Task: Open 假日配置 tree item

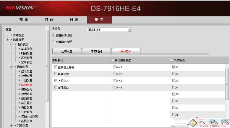Action: [27, 107]
